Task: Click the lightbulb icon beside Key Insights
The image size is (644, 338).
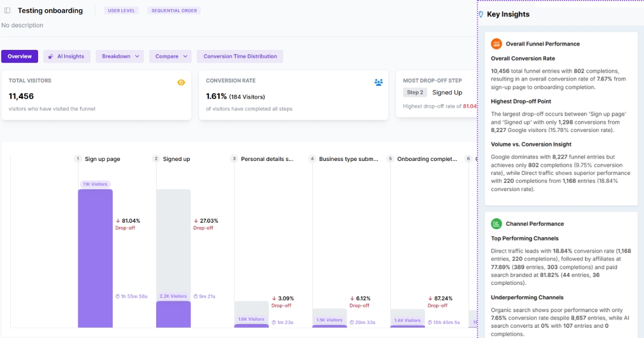Action: coord(481,14)
